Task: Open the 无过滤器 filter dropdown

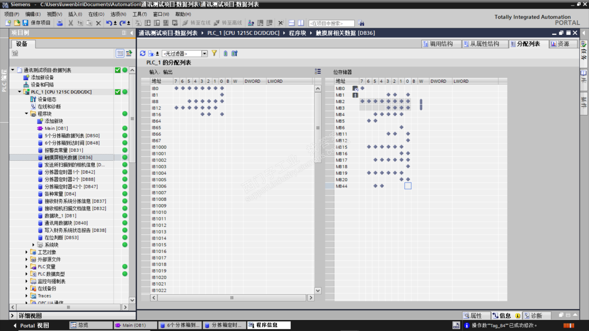Action: coord(205,54)
